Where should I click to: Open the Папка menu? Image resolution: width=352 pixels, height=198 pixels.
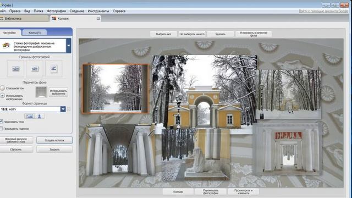(38, 11)
